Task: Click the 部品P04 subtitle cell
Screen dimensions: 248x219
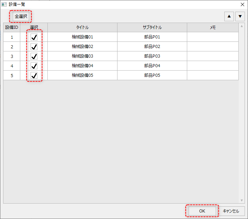Action: pos(152,66)
